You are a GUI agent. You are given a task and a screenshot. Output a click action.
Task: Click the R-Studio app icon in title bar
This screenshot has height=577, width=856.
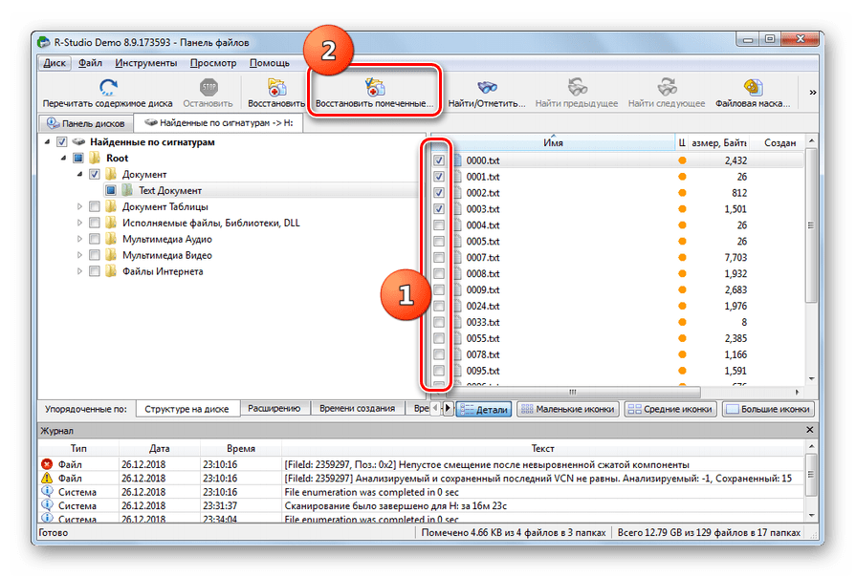tap(44, 42)
